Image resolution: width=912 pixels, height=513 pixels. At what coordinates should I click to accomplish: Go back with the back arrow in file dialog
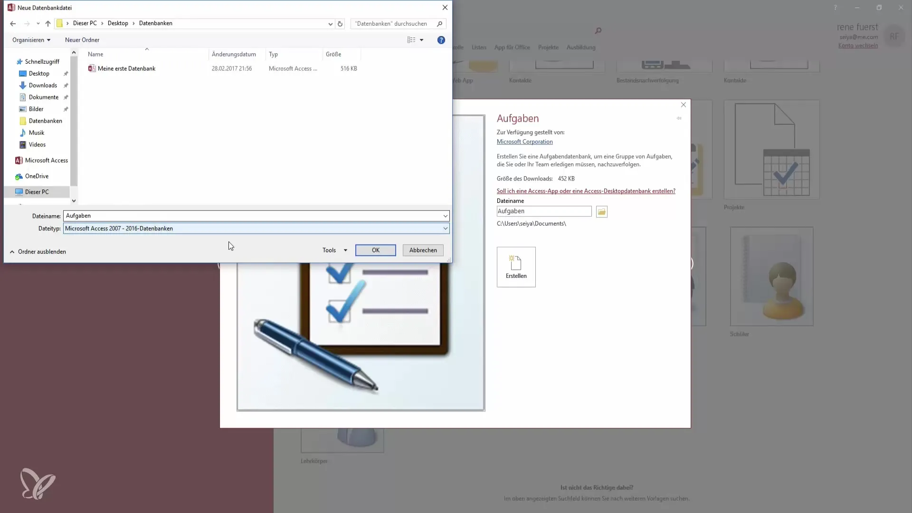pyautogui.click(x=13, y=24)
